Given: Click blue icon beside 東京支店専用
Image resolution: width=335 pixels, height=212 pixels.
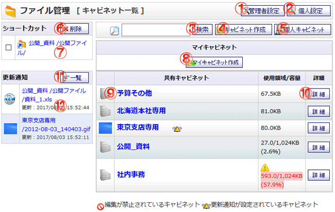Looking at the screenshot, I should pyautogui.click(x=105, y=128).
